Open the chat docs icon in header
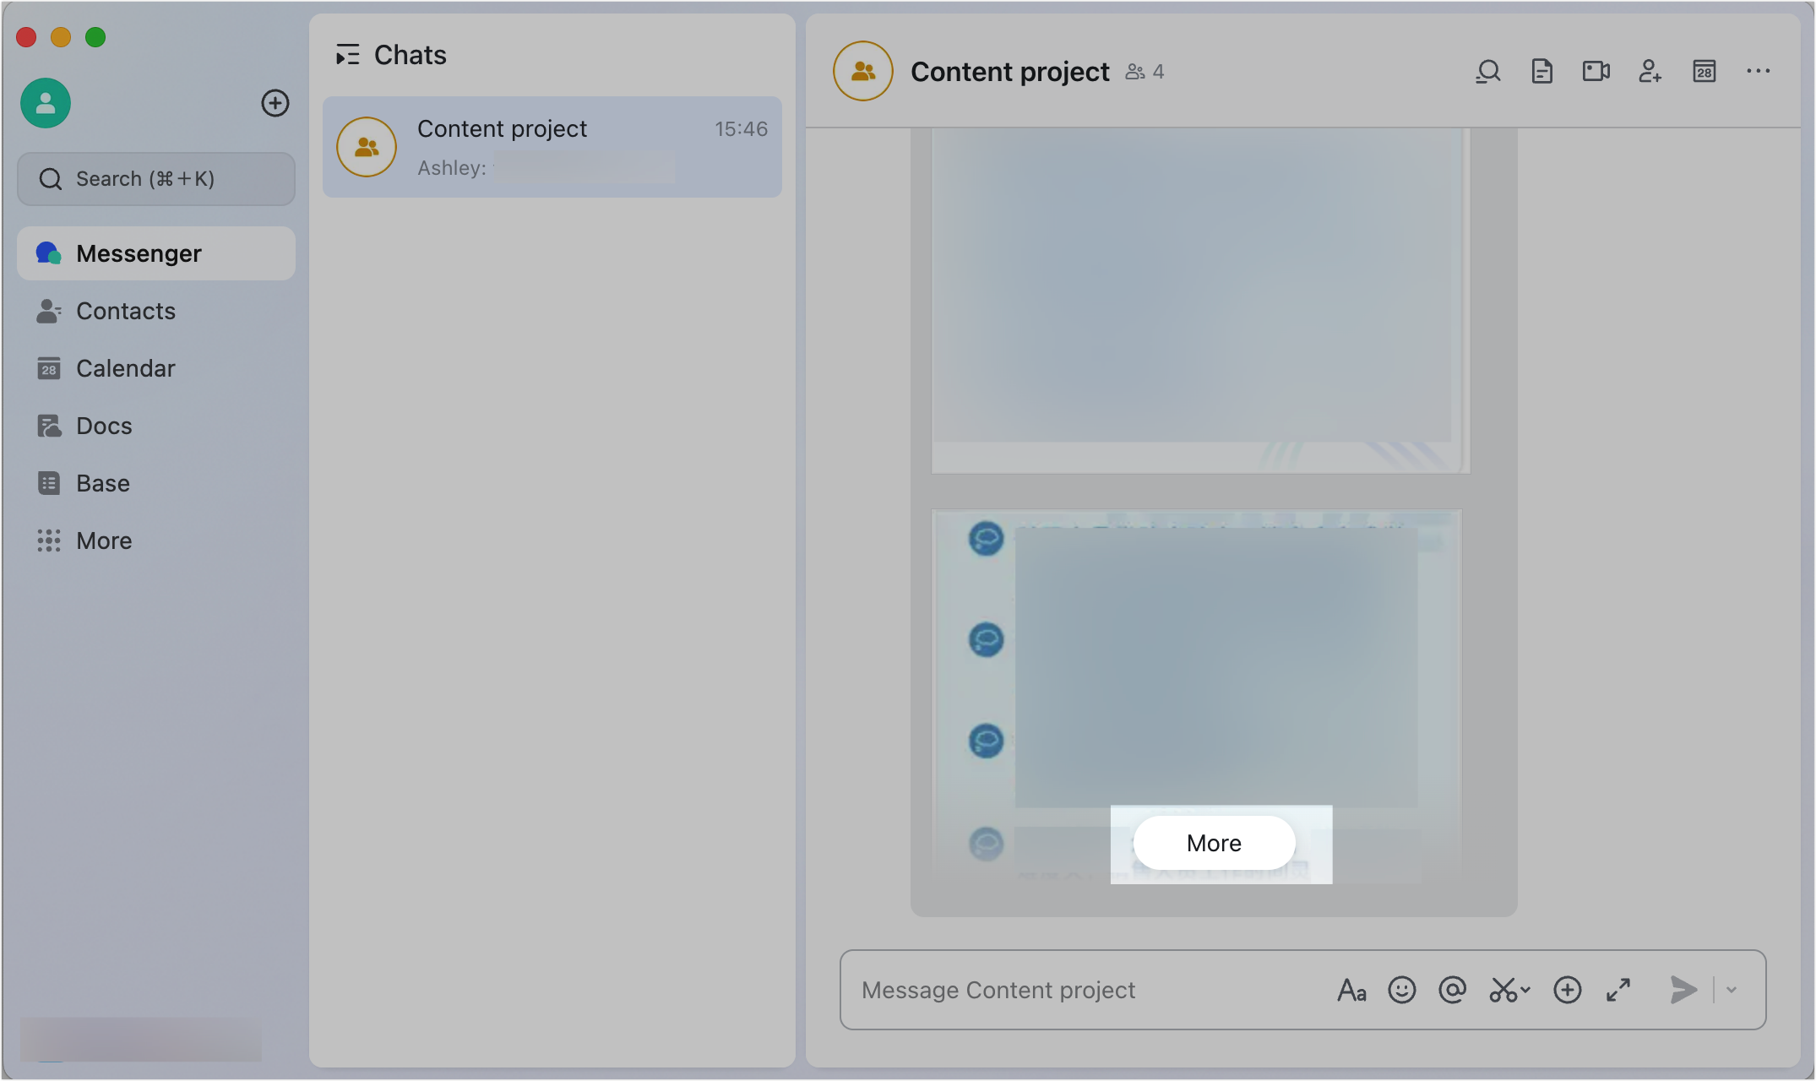 click(1542, 72)
